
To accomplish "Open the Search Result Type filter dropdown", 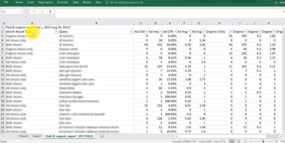I will pyautogui.click(x=57, y=32).
